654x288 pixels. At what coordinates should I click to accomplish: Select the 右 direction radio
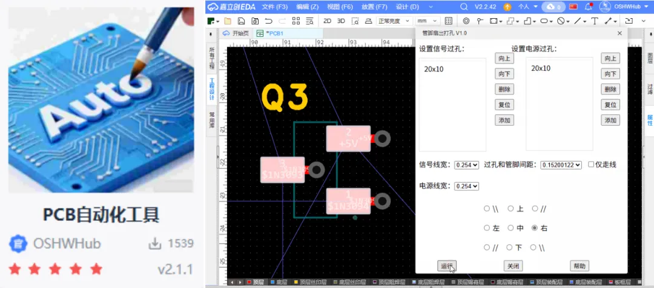tap(535, 228)
